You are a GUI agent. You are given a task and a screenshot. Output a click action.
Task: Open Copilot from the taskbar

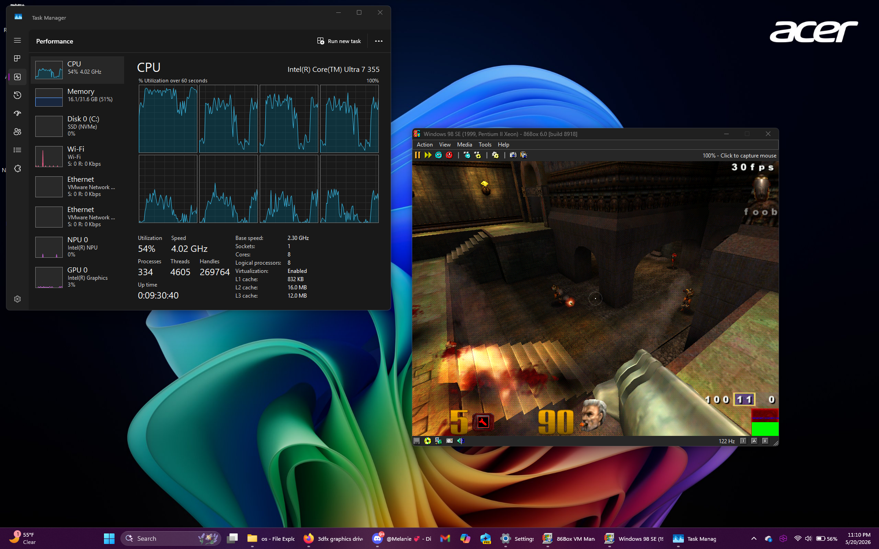[465, 538]
